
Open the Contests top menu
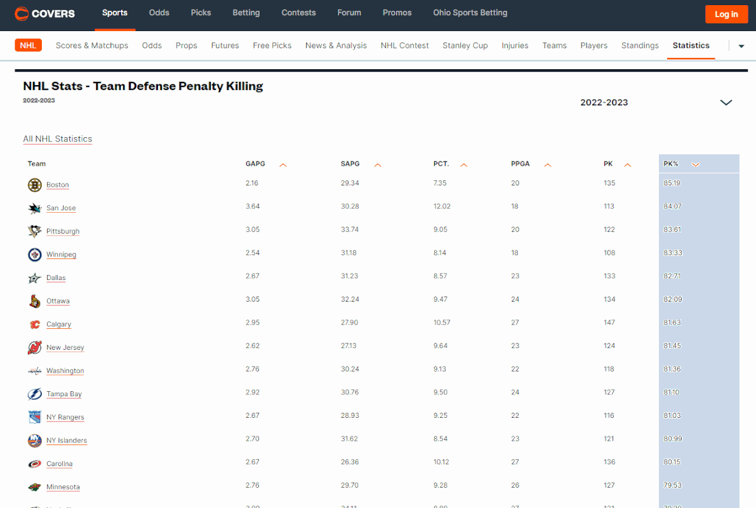(x=298, y=13)
